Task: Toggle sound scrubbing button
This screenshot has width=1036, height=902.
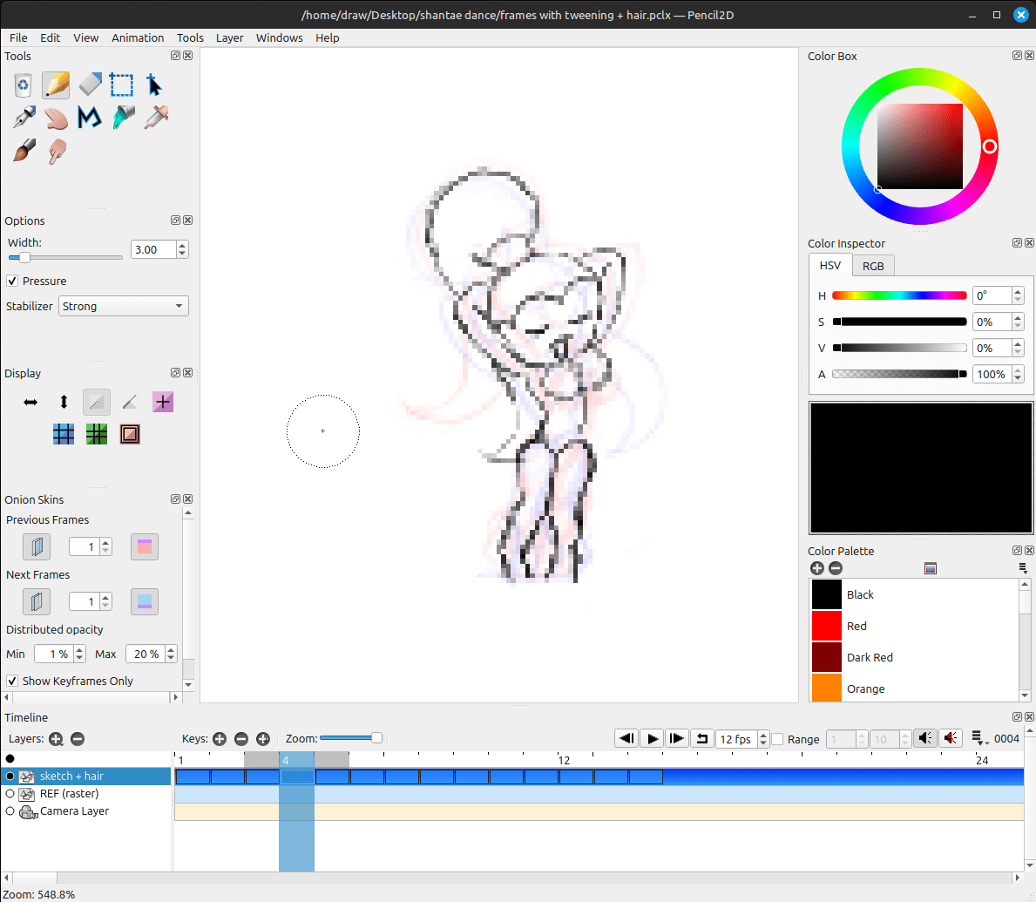Action: point(950,738)
